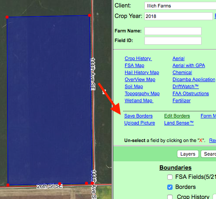The image size is (216, 199).
Task: View the Topography Map
Action: [x=142, y=93]
